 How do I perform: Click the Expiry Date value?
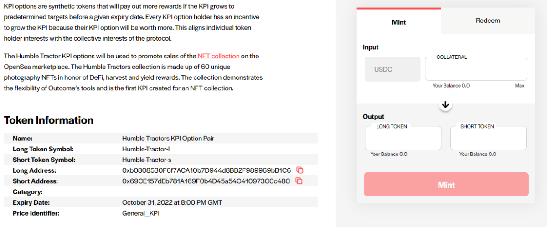pyautogui.click(x=172, y=202)
